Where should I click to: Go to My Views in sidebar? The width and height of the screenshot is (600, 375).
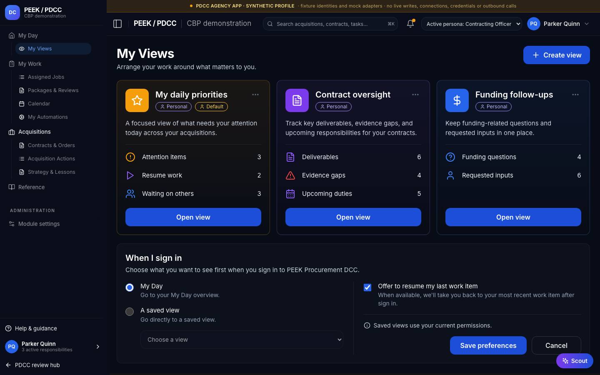[x=53, y=49]
